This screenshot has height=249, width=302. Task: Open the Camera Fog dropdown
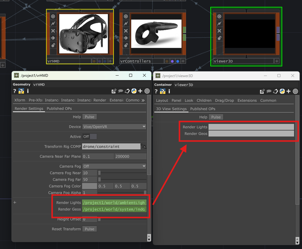coord(114,166)
